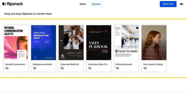This screenshot has width=187, height=93.
Task: Click the 'Drag and drop flipbooks' instruction text
Action: [28, 14]
